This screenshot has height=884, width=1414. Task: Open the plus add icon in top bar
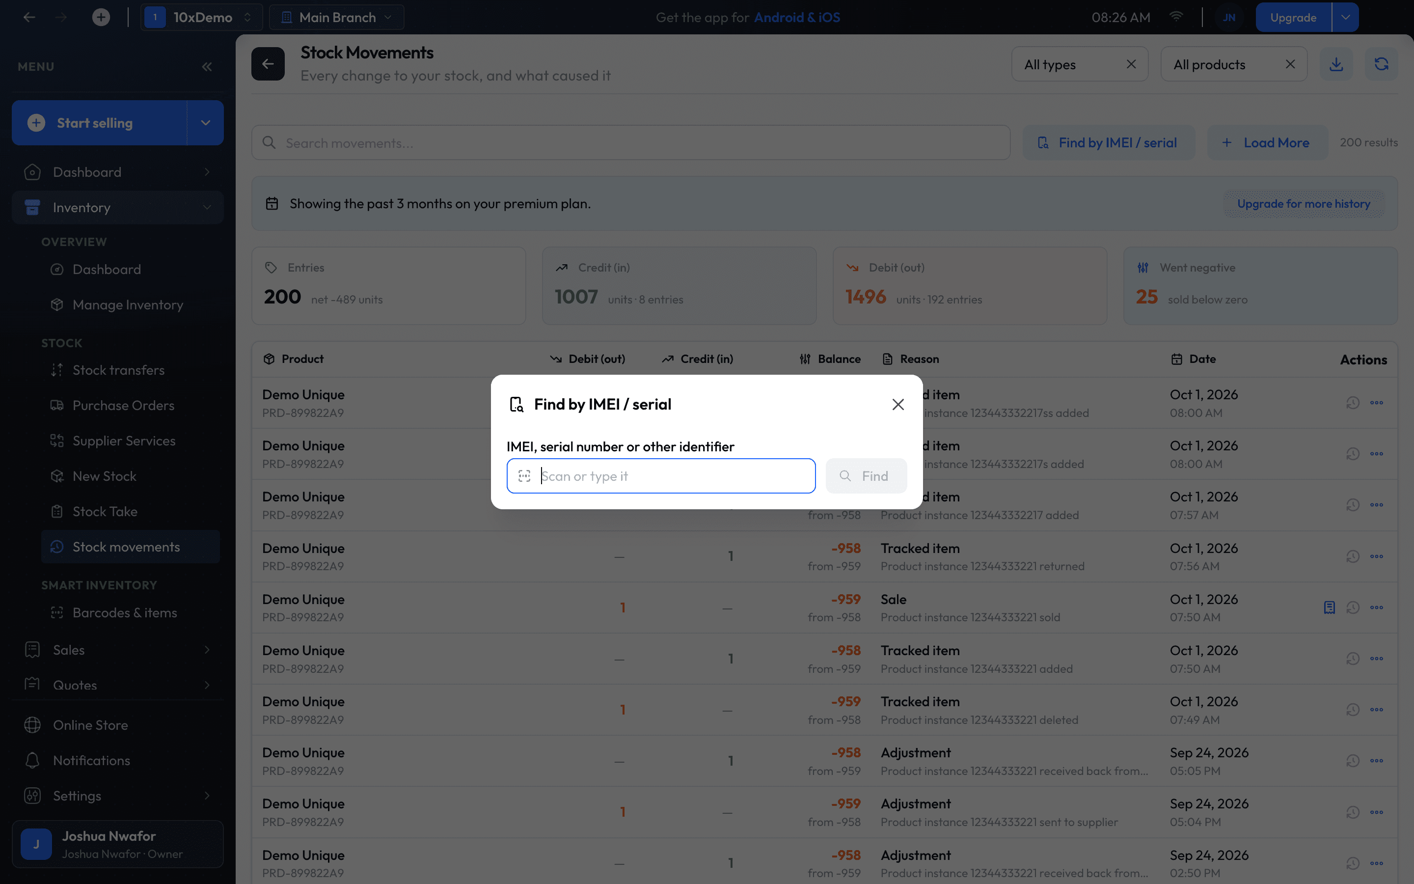point(101,18)
